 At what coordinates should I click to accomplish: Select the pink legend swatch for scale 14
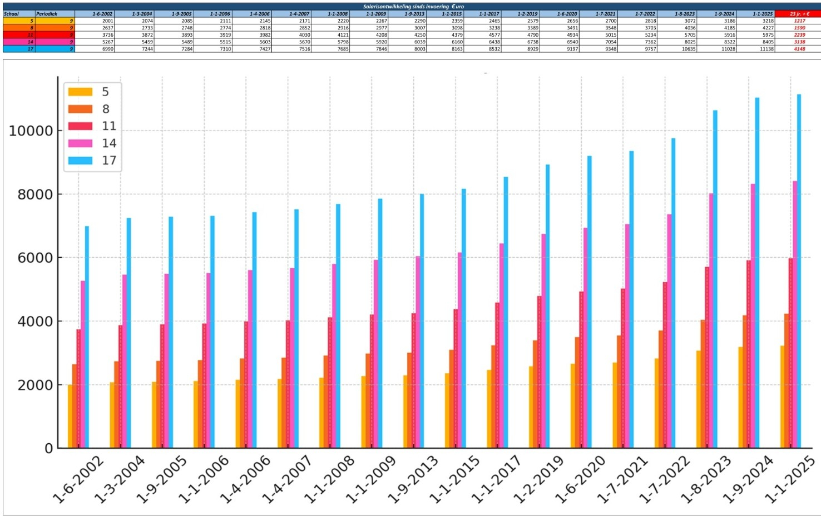(x=80, y=143)
